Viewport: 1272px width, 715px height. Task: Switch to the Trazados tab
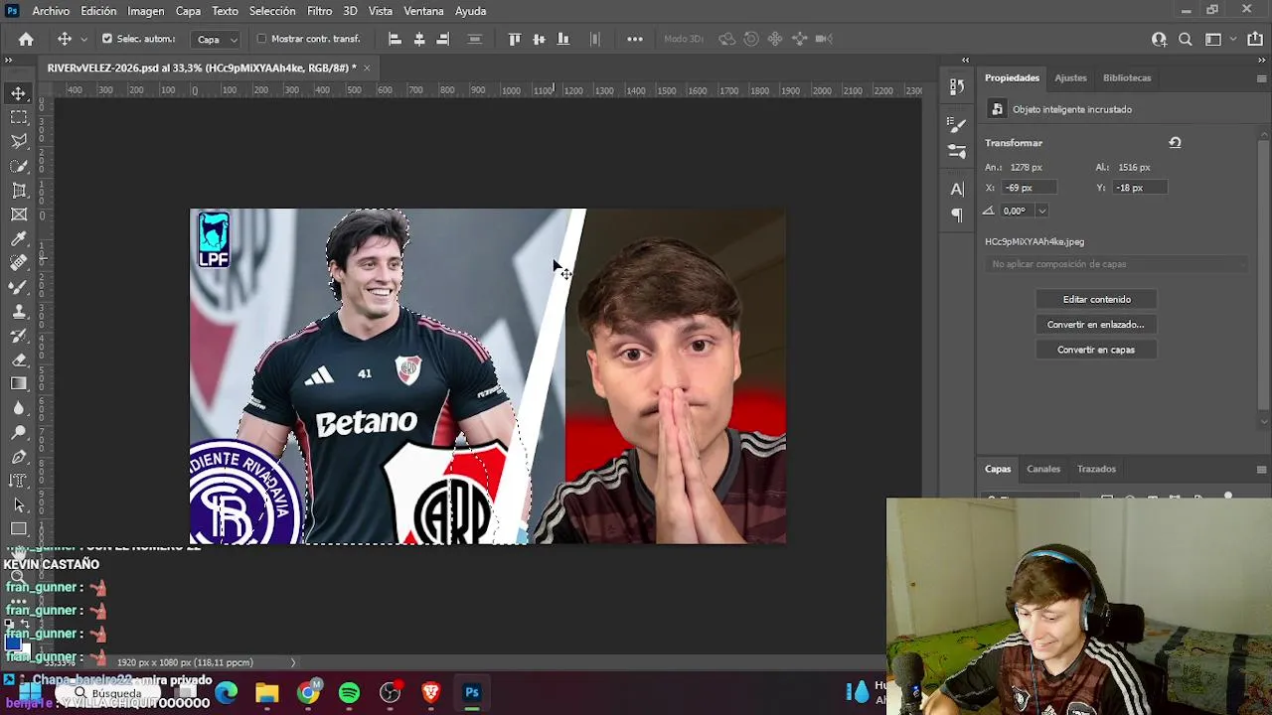[1096, 469]
